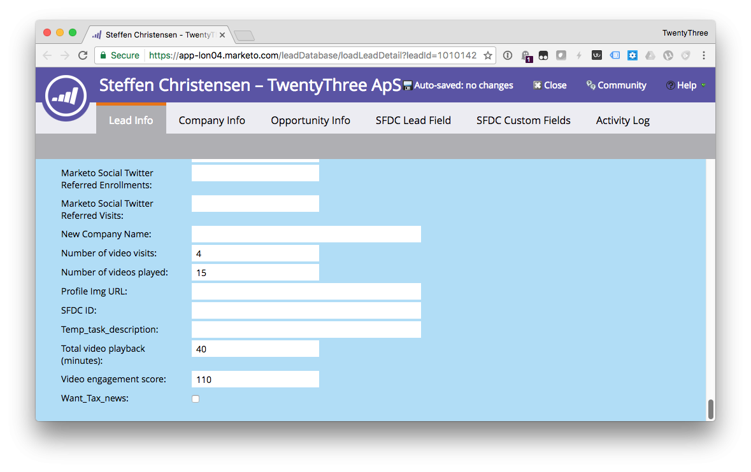751x472 pixels.
Task: Click the lightning bolt extension icon
Action: coord(578,55)
